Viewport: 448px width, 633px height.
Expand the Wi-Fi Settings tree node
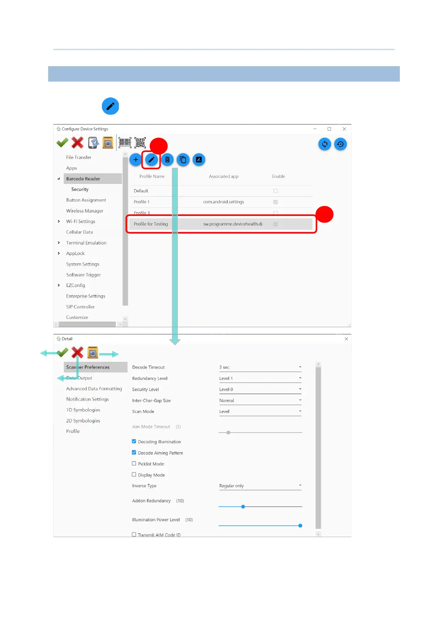[x=59, y=222]
